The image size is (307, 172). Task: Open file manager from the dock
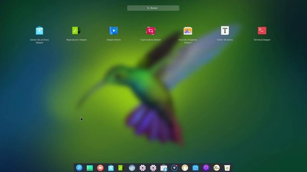pos(111,168)
